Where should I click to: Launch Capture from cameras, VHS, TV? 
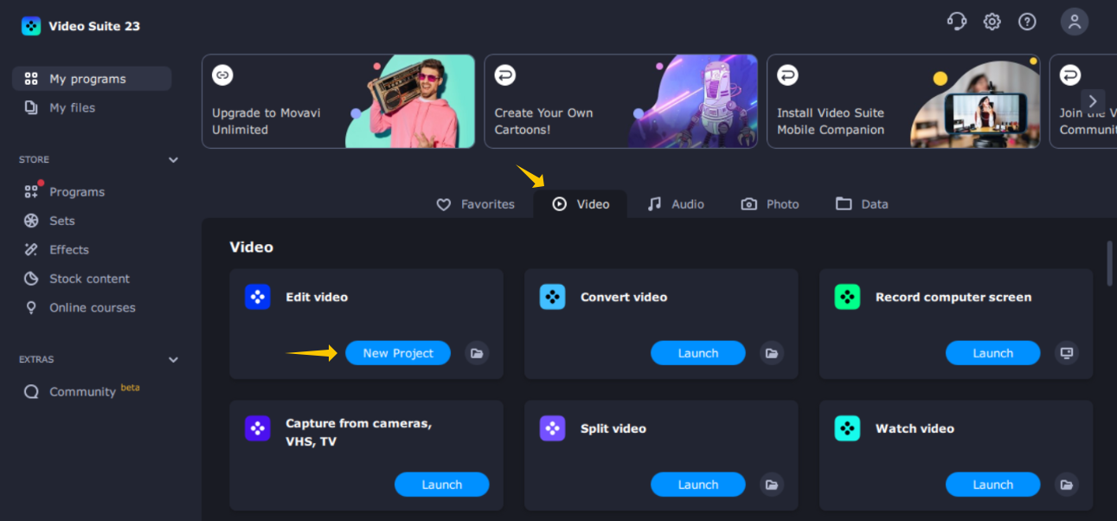pos(442,485)
